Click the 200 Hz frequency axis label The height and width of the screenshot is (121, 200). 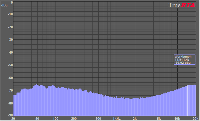click(74, 119)
